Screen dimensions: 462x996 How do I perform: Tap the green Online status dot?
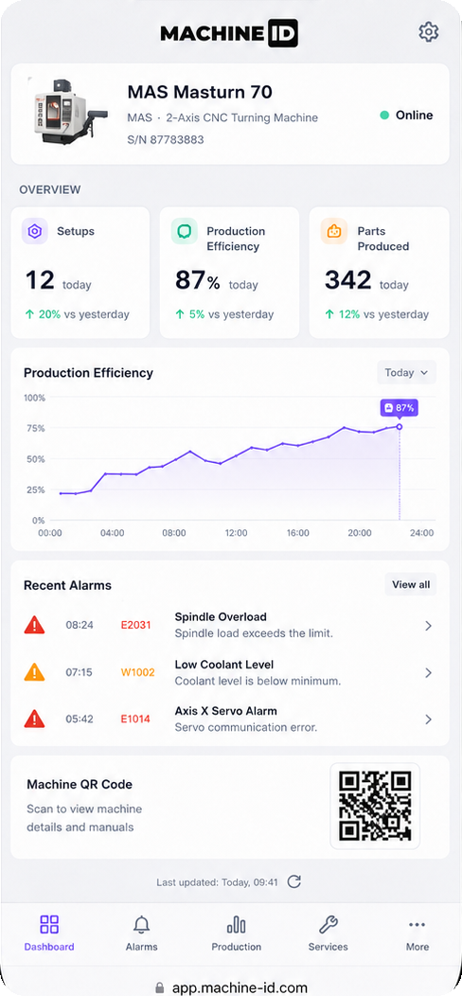click(384, 115)
